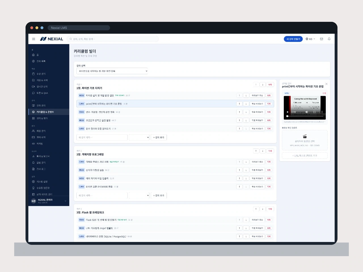Toggle the hamburger sidebar menu icon
Viewport: 363px width, 272px height.
tap(33, 39)
